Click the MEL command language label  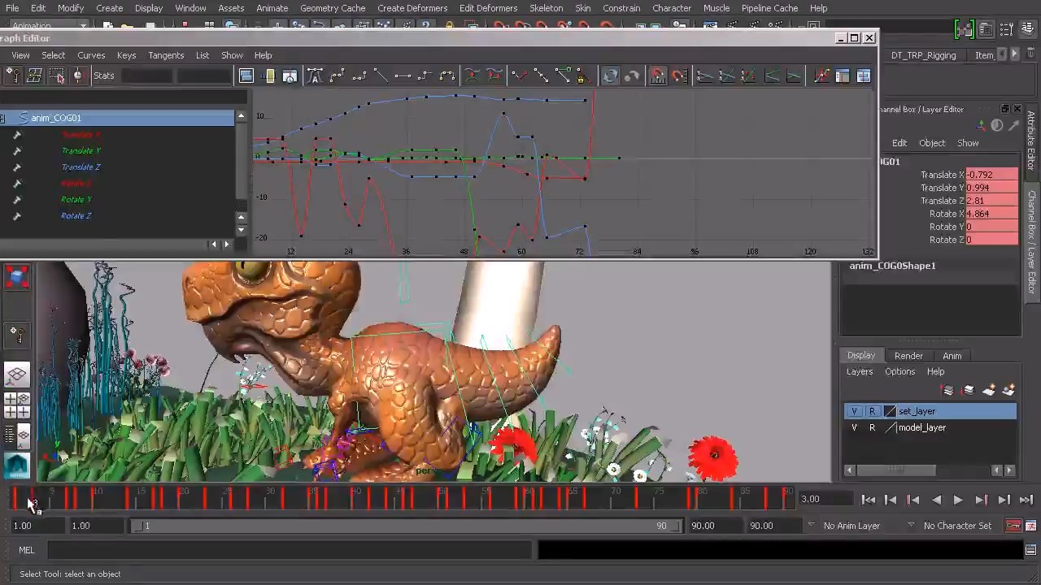(x=27, y=550)
